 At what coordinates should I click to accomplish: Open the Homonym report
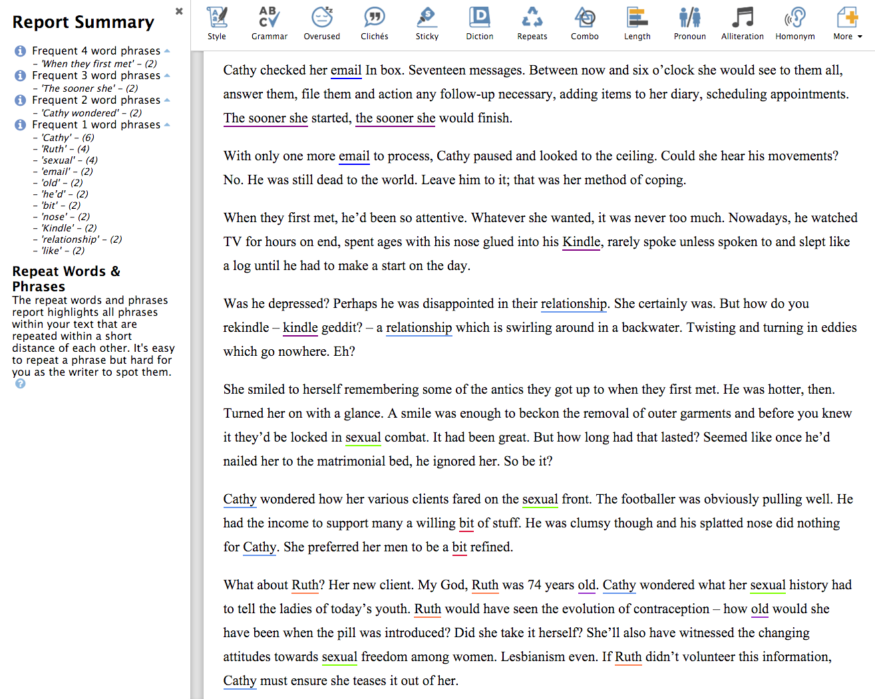point(794,23)
